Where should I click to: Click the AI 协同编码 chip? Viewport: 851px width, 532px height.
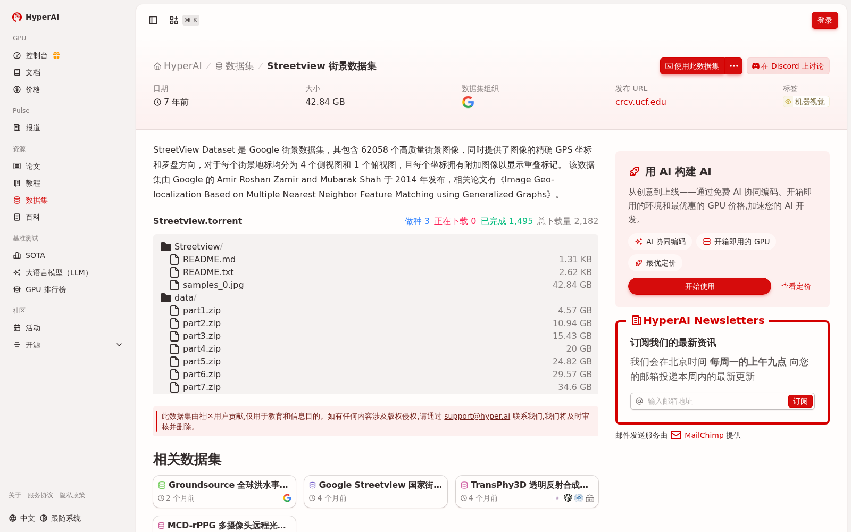(x=660, y=242)
